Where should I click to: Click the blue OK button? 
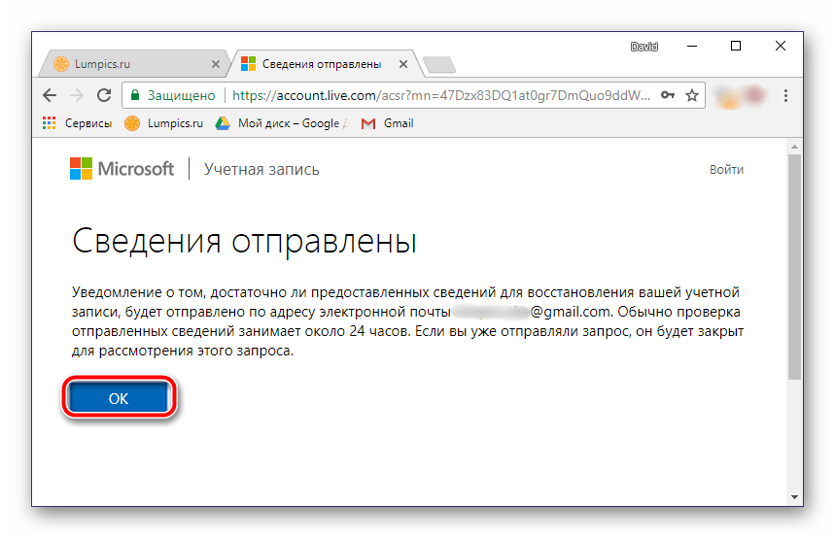[x=119, y=398]
